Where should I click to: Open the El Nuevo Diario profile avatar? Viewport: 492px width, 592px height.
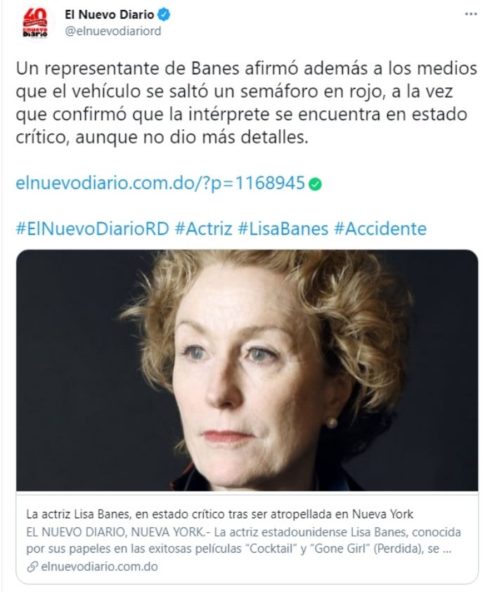pyautogui.click(x=35, y=23)
